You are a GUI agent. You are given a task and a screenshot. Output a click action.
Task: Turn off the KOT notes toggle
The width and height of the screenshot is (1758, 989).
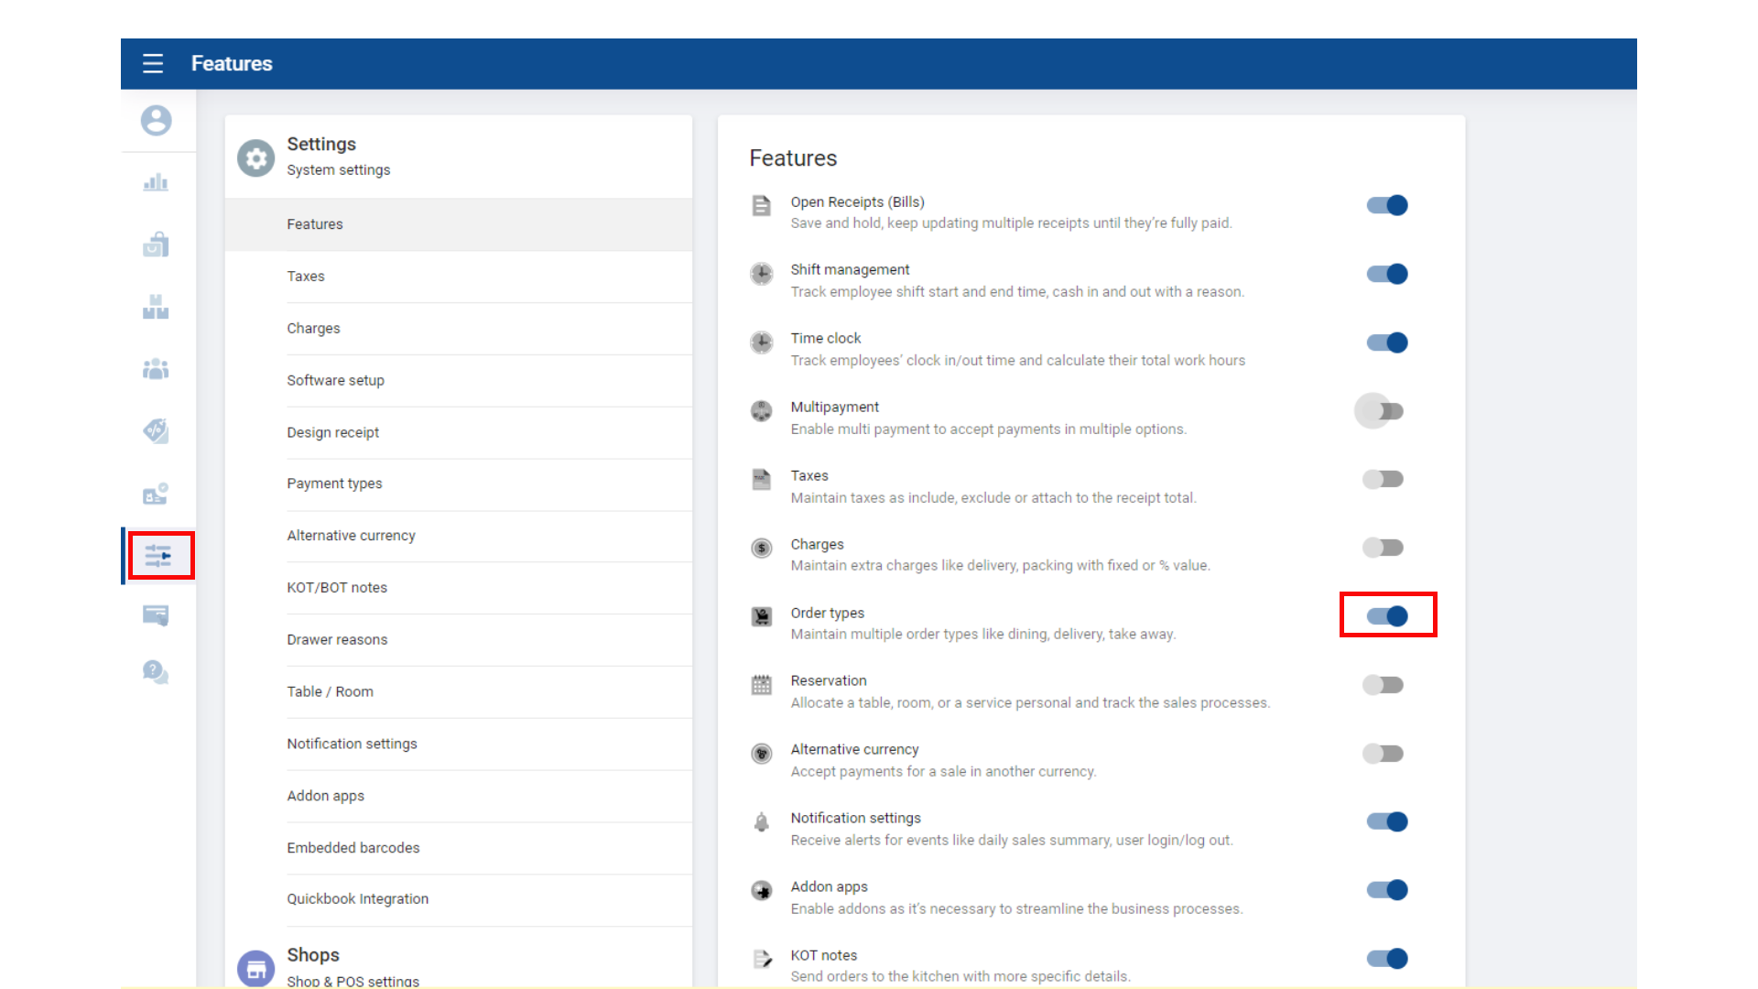(1387, 959)
